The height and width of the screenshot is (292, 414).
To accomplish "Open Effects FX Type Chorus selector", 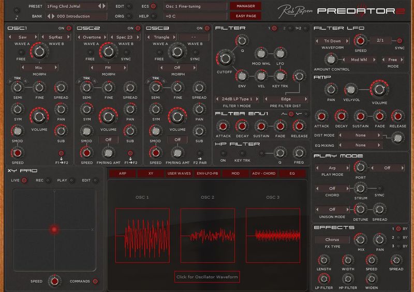I will coord(332,240).
